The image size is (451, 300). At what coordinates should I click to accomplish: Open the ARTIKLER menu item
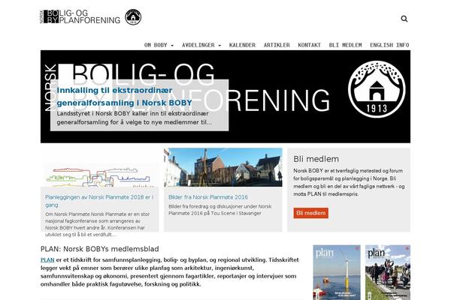tap(277, 45)
